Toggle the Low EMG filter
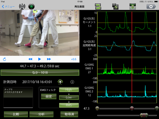Viewport: 159px width, 119px height. [x=69, y=97]
